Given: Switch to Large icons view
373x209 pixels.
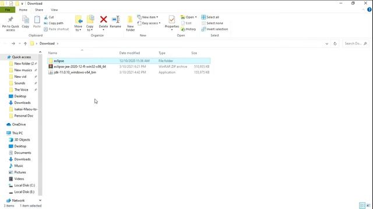Looking at the screenshot, I should point(368,206).
